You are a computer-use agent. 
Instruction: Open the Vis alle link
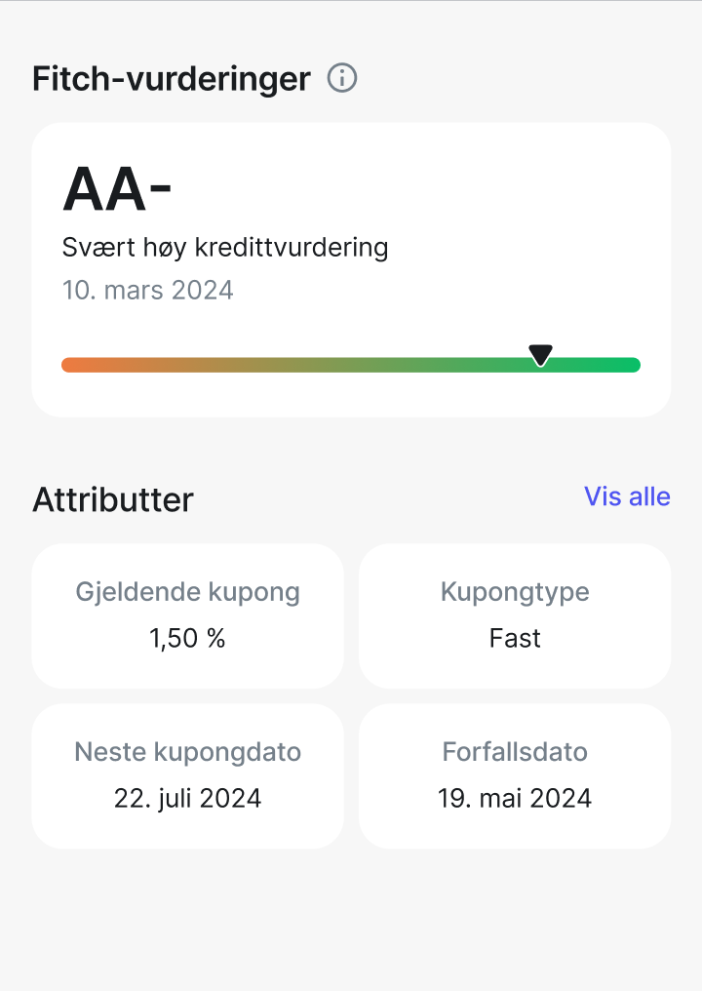pyautogui.click(x=627, y=496)
